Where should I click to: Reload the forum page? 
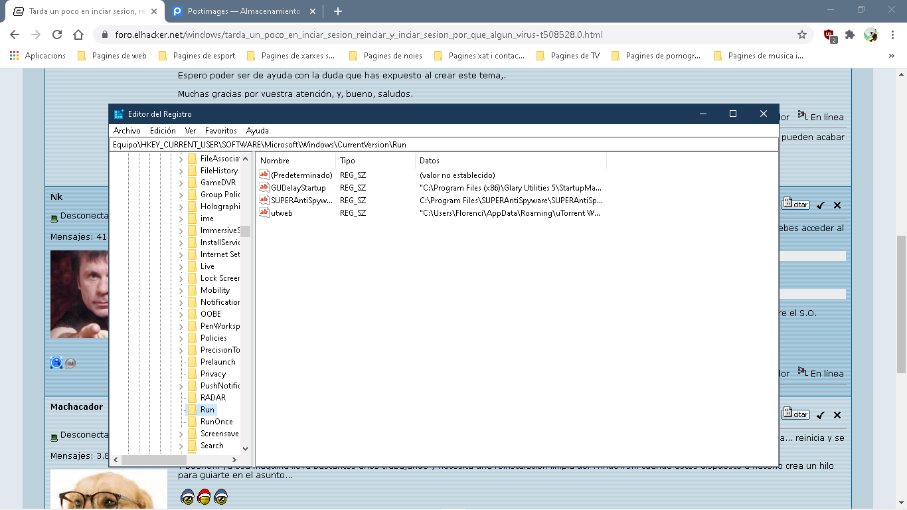[57, 35]
